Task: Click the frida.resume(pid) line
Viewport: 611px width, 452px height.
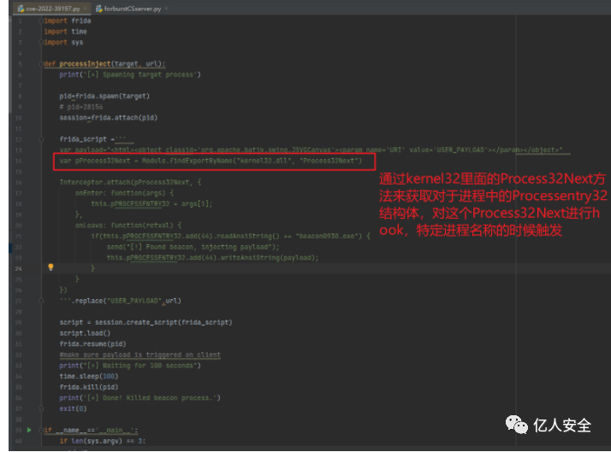Action: (x=92, y=343)
